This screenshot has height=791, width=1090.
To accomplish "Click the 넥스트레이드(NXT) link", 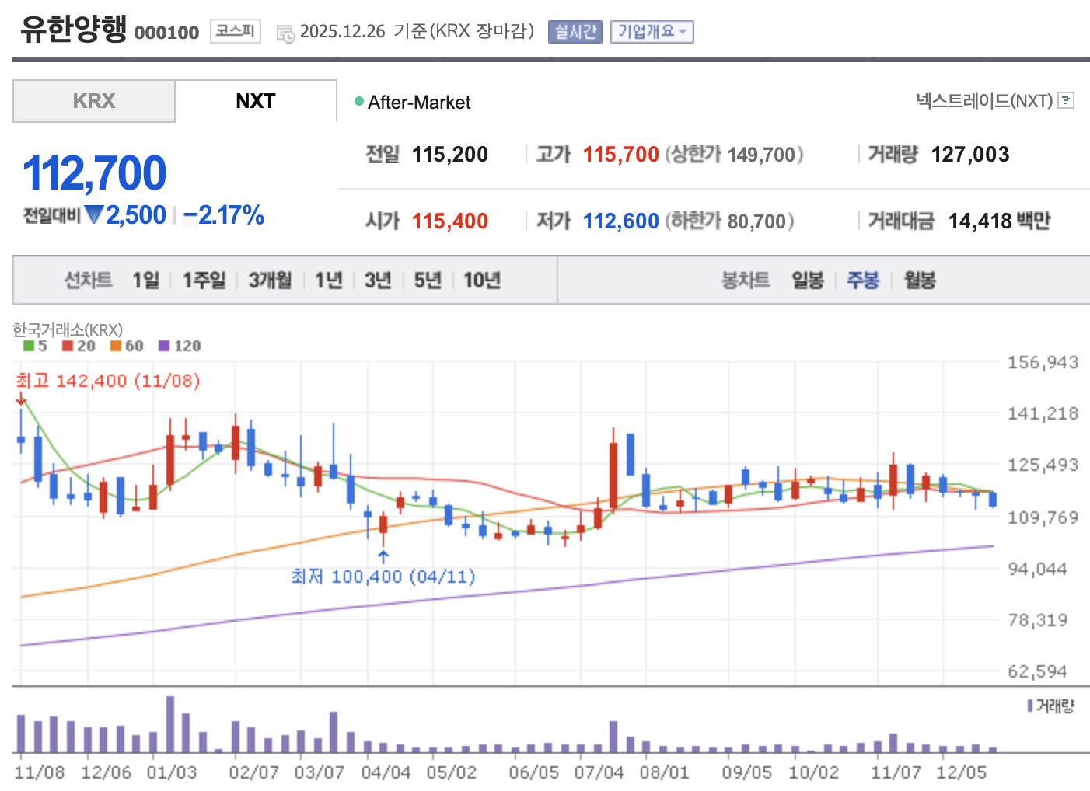I will pos(984,100).
